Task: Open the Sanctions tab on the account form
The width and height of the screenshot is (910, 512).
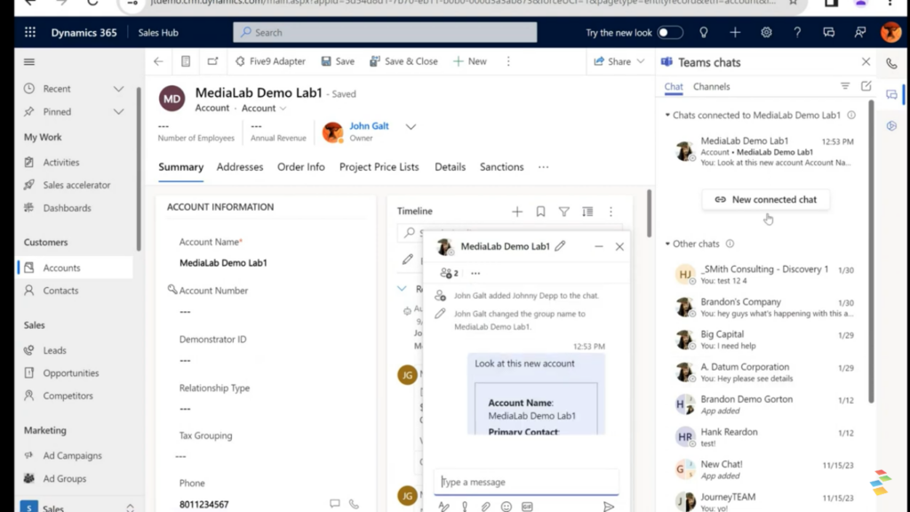Action: [x=501, y=167]
